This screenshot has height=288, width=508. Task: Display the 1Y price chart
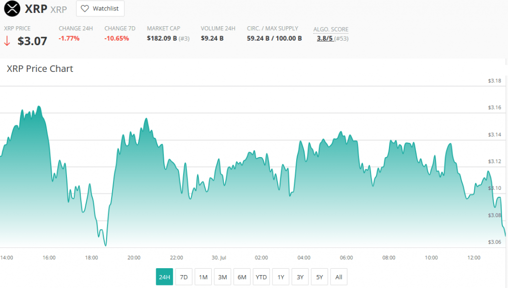tap(281, 277)
